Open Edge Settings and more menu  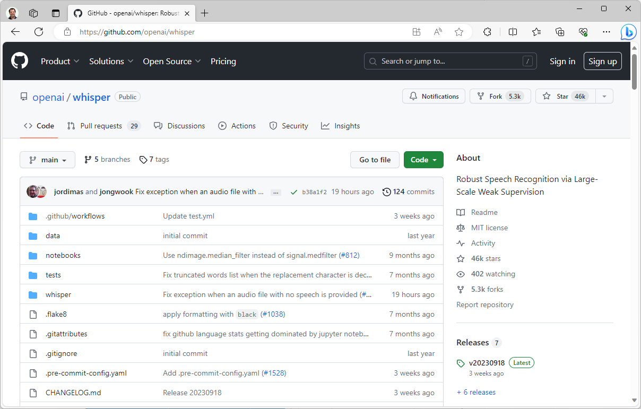pos(607,32)
